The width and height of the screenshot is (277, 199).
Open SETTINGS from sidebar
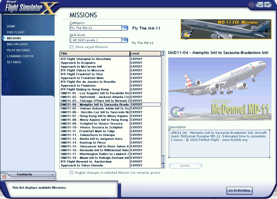pos(14,62)
